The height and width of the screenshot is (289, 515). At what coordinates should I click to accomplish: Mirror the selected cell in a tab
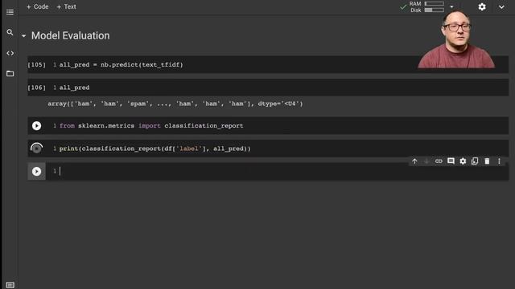(475, 161)
